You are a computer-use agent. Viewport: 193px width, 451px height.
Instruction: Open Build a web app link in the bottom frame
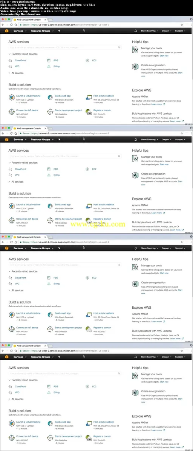(63, 422)
